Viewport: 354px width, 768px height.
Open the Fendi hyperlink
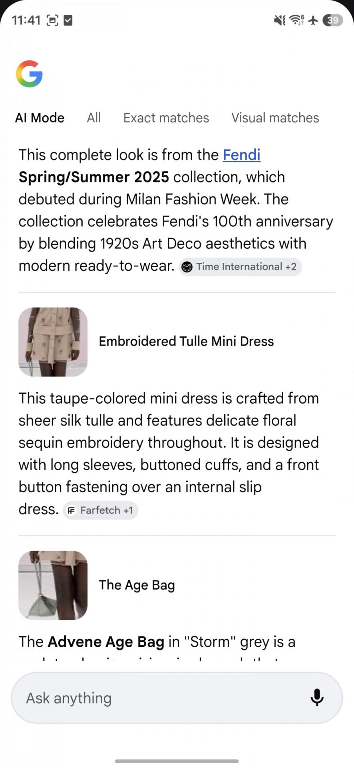pos(241,155)
